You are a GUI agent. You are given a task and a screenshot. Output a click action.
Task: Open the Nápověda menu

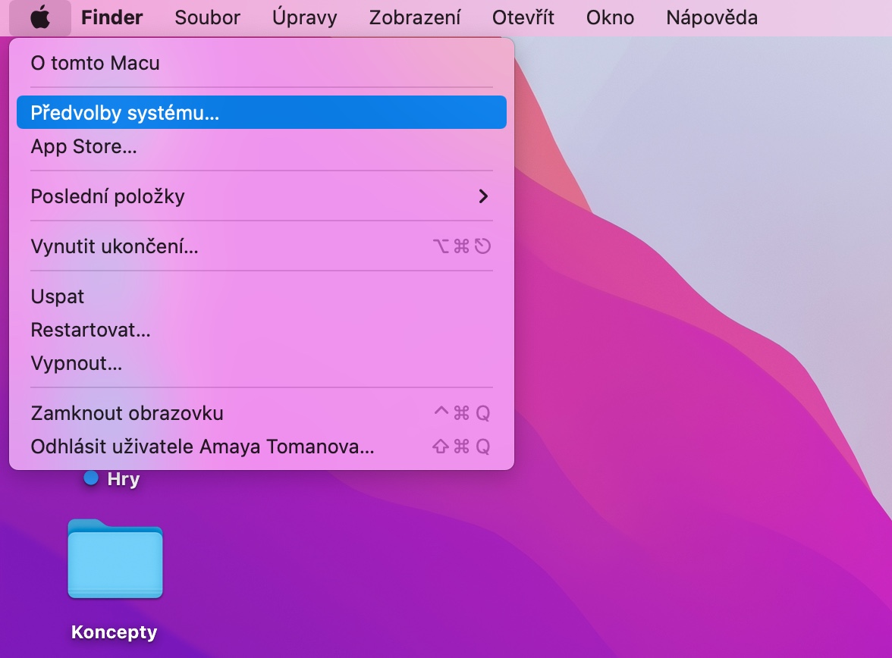[711, 17]
